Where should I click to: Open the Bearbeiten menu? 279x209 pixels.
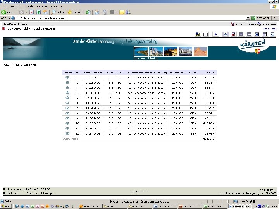(x=16, y=7)
